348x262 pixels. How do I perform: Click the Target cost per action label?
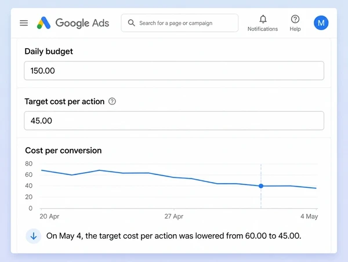coord(64,101)
